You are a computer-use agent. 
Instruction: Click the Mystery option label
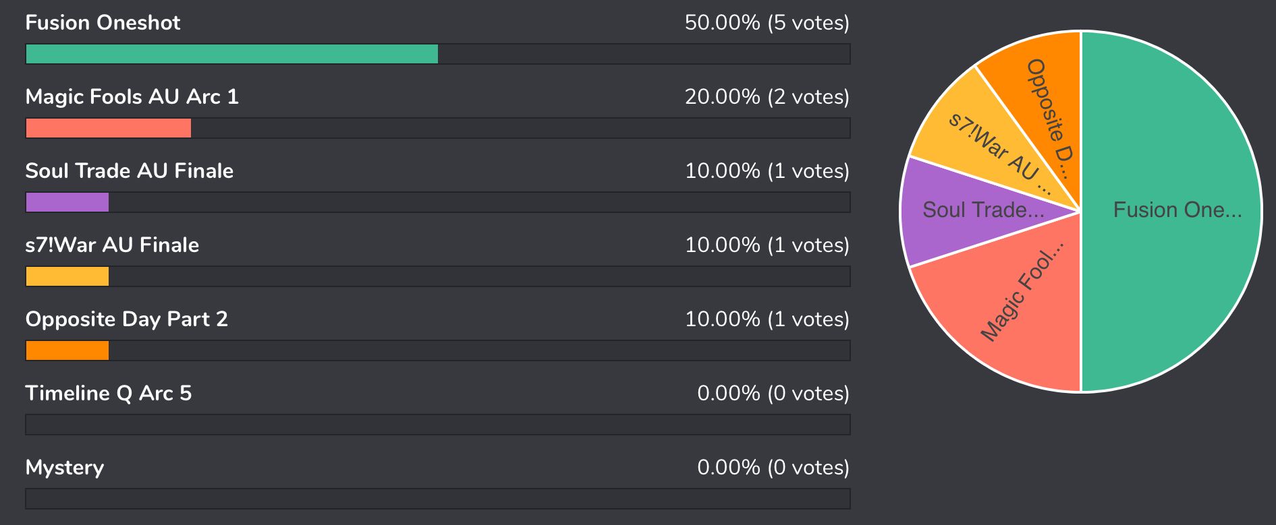pyautogui.click(x=65, y=468)
